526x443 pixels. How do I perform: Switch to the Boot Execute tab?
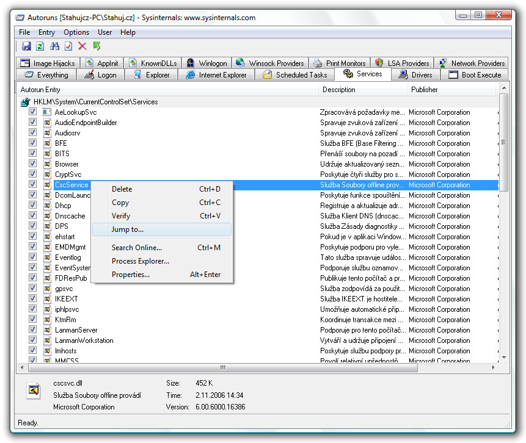click(x=474, y=74)
